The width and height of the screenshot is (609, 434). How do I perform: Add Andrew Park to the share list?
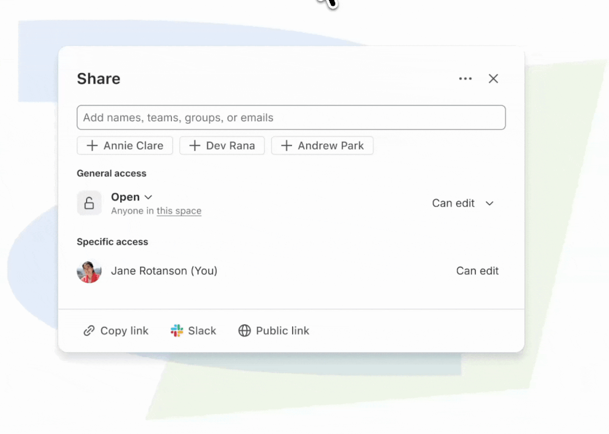[322, 146]
